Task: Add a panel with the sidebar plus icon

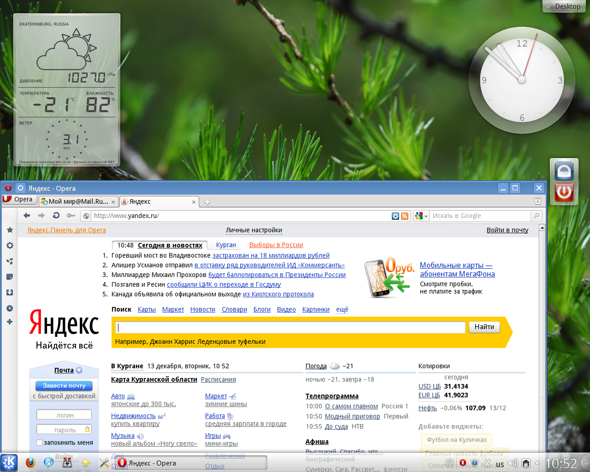Action: click(x=10, y=322)
